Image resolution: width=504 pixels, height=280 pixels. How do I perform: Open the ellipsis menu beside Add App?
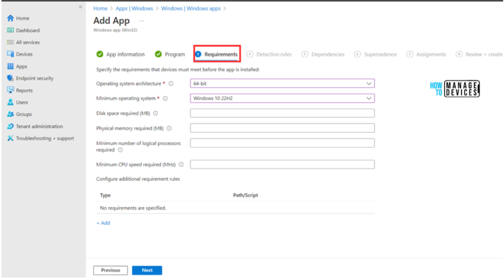pos(141,21)
